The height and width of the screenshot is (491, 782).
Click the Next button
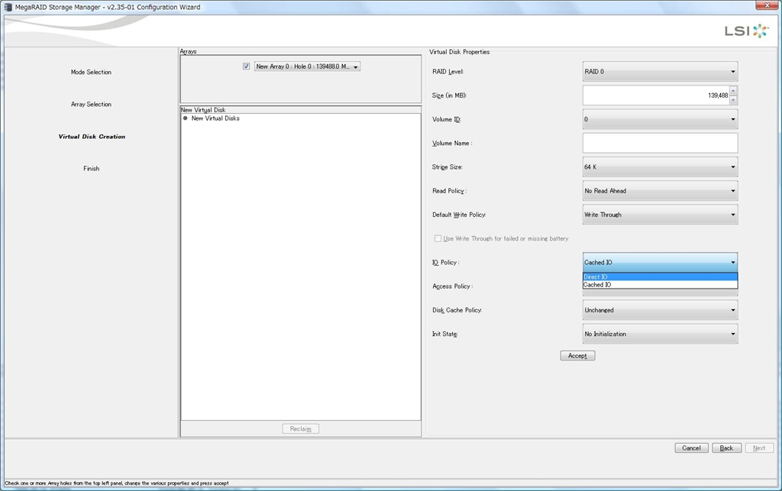(x=759, y=447)
